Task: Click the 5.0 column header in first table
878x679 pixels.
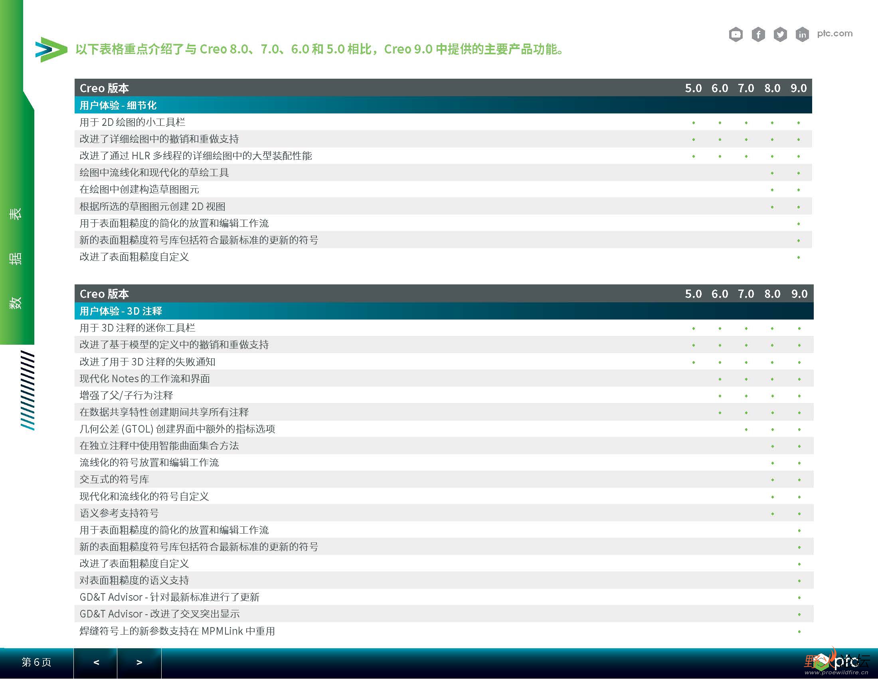Action: coord(693,88)
